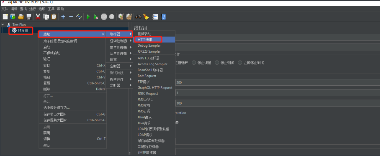Click the New test plan toolbar icon
Image resolution: width=380 pixels, height=156 pixels.
(5, 17)
